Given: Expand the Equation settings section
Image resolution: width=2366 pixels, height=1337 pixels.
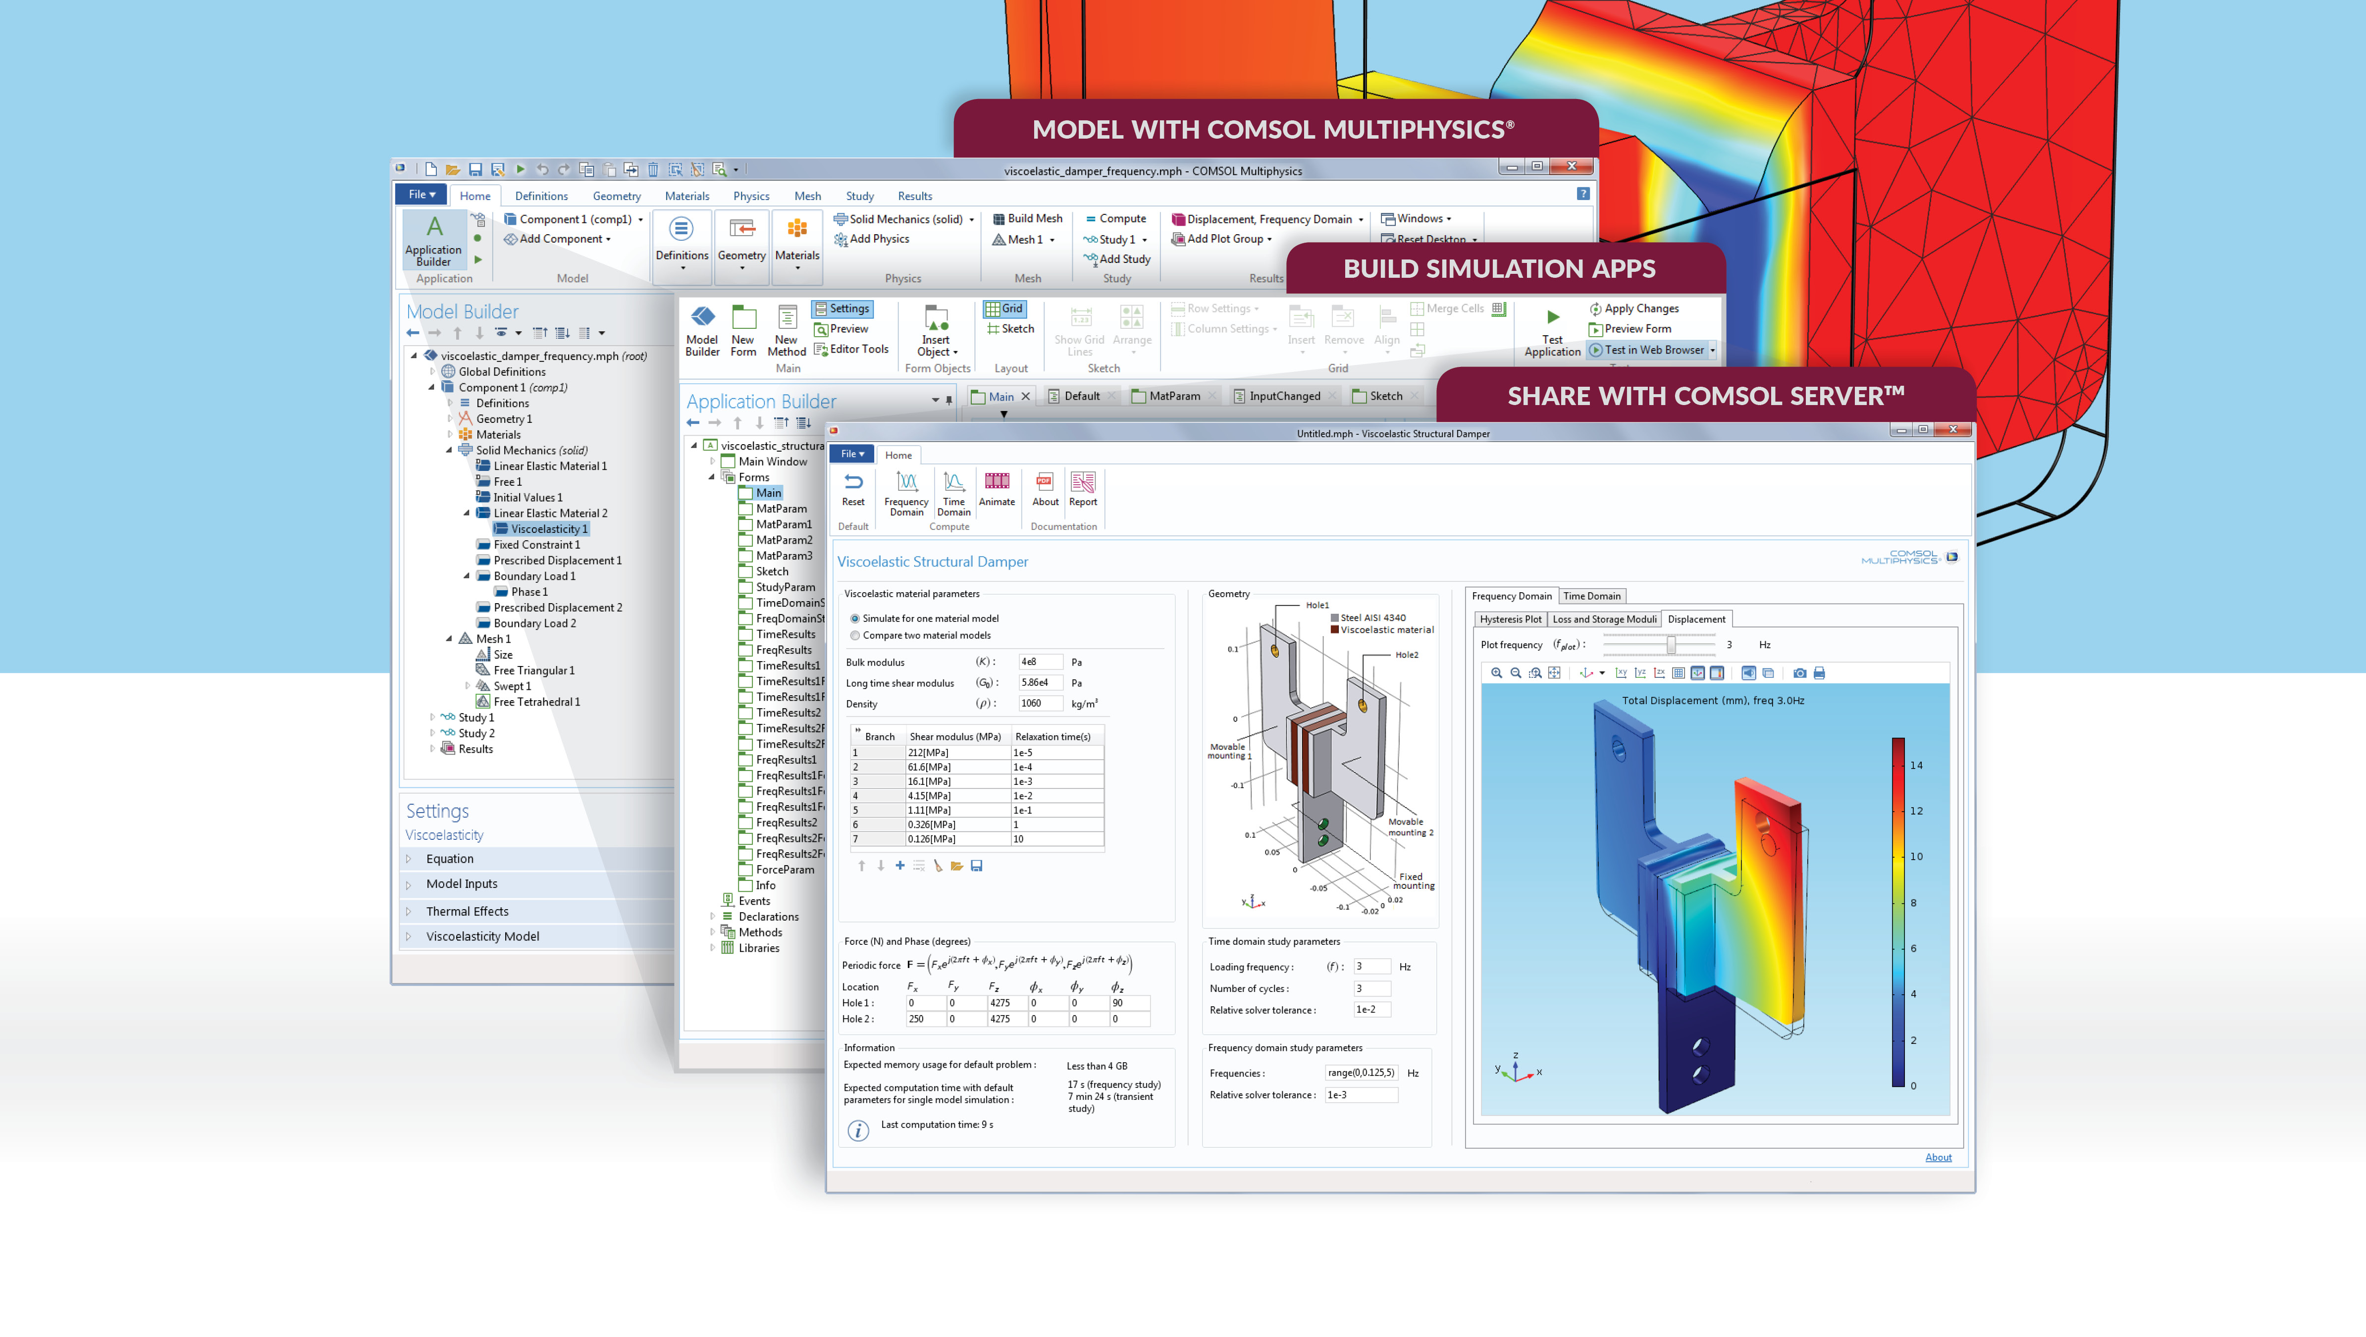Looking at the screenshot, I should [409, 859].
